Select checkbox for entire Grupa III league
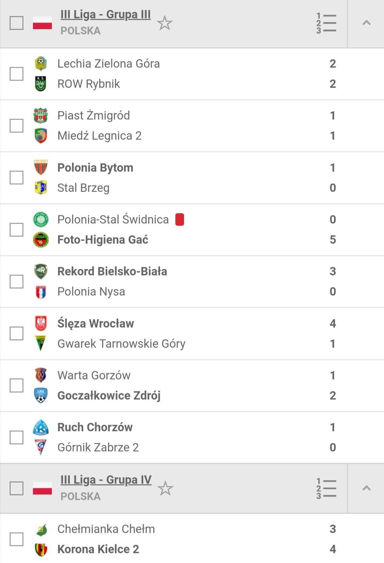The image size is (384, 563). (x=16, y=23)
